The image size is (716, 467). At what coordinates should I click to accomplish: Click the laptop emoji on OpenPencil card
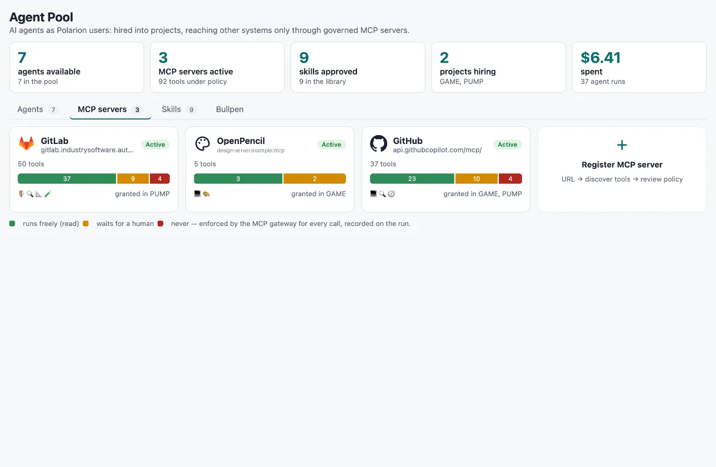[197, 194]
